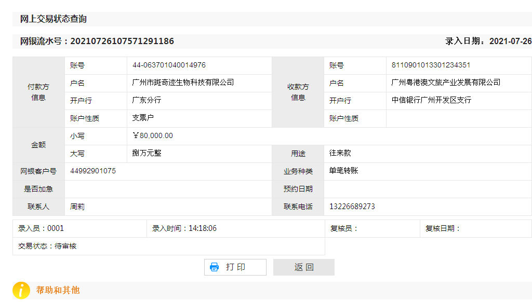The image size is (532, 302).
Task: Click the payee name 广州粤港澳文旅产业发展有限公司
Action: pos(446,83)
